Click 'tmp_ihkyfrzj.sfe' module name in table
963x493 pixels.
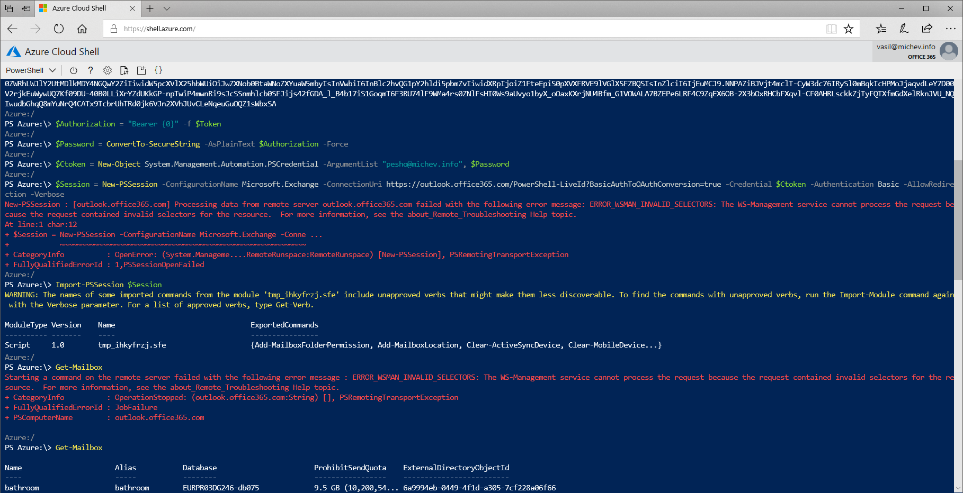coord(132,345)
